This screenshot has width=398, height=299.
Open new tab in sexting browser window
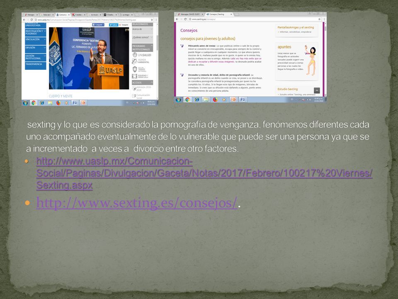237,15
